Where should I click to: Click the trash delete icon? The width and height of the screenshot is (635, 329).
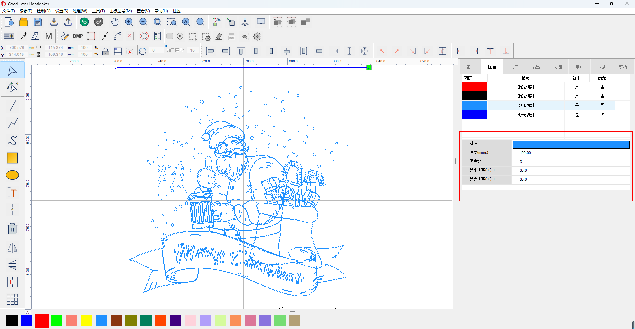12,229
